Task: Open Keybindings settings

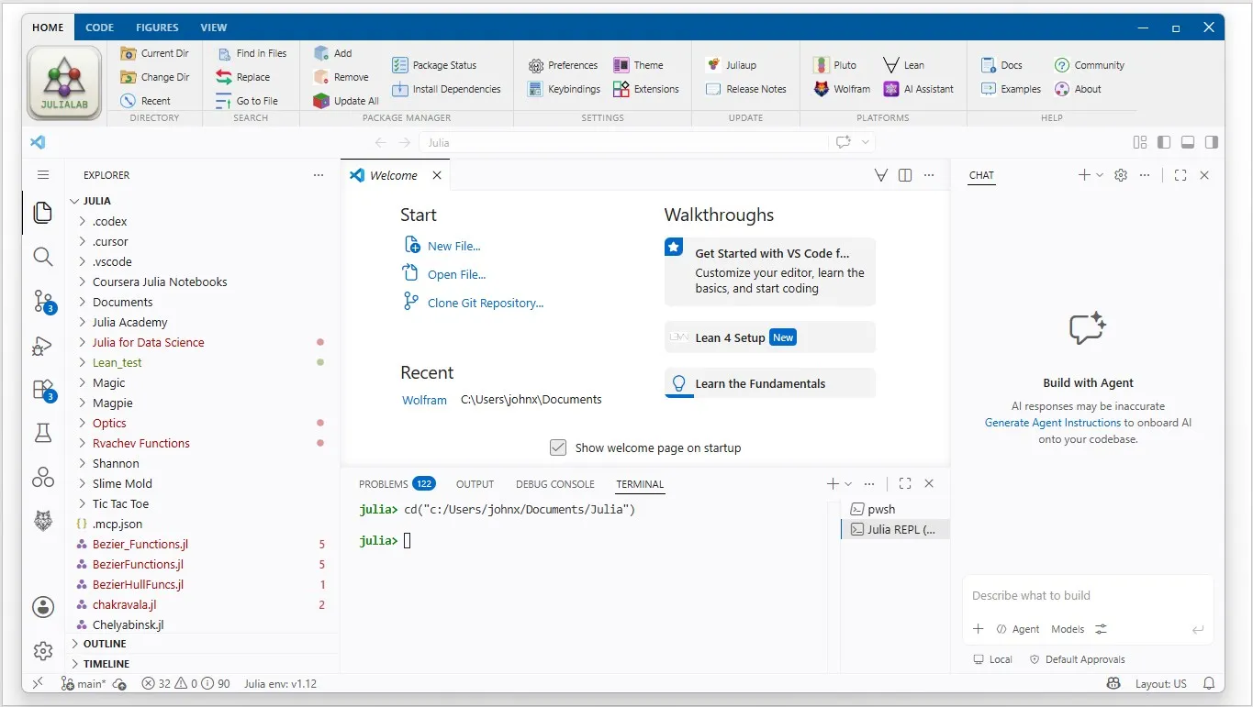Action: pos(564,89)
